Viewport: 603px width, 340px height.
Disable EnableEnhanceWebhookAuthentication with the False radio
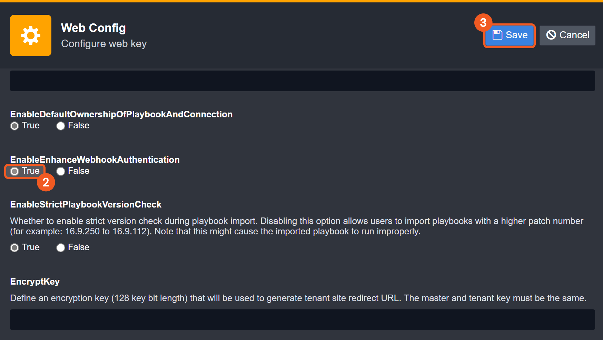(61, 171)
